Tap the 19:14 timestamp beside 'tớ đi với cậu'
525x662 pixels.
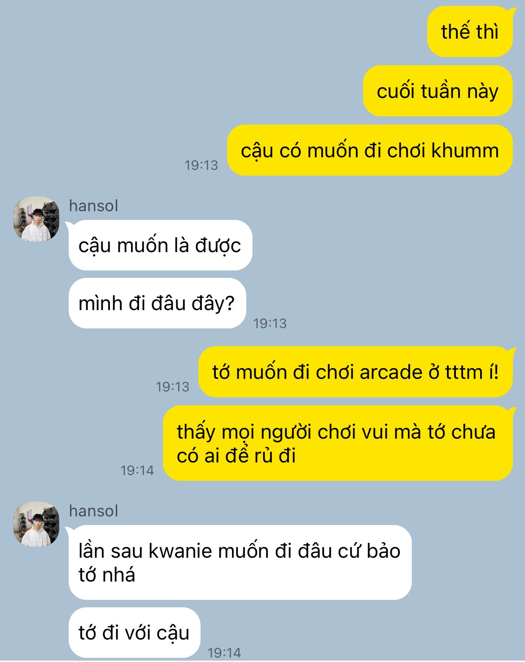(x=224, y=652)
